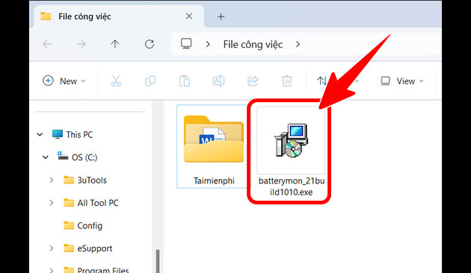471x273 pixels.
Task: Click the monitor icon in address bar
Action: [x=186, y=44]
